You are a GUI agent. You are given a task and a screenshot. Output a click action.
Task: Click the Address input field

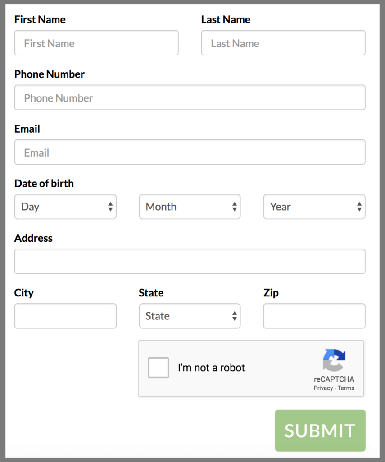click(x=189, y=261)
